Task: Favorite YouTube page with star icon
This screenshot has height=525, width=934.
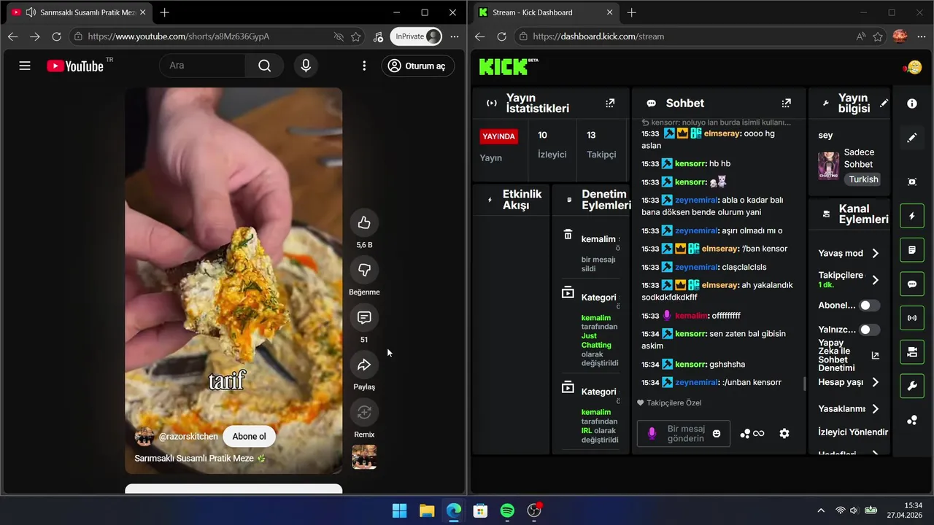Action: tap(355, 36)
